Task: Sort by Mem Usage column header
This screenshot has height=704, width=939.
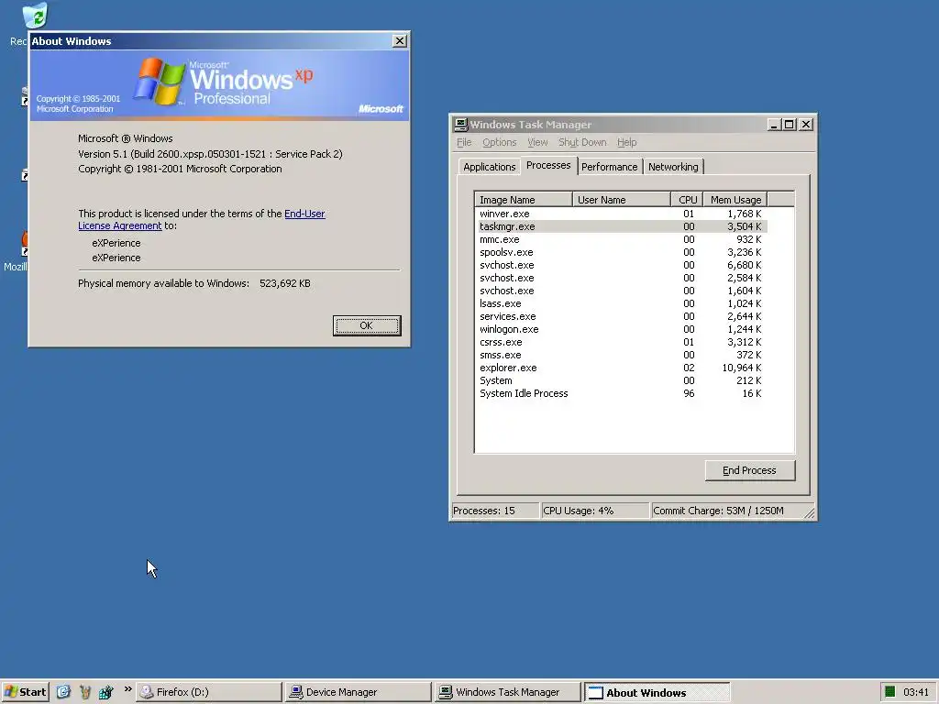Action: pyautogui.click(x=735, y=199)
